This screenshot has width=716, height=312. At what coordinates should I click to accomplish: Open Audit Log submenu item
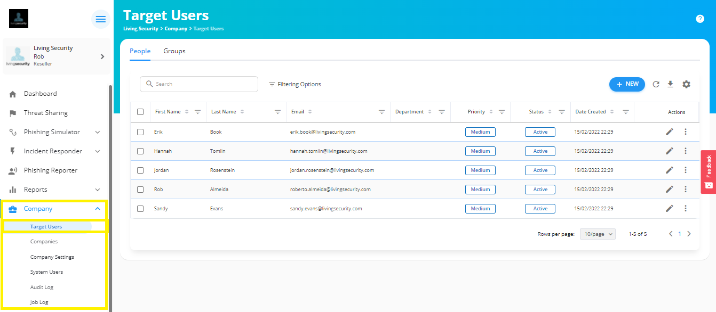point(42,288)
